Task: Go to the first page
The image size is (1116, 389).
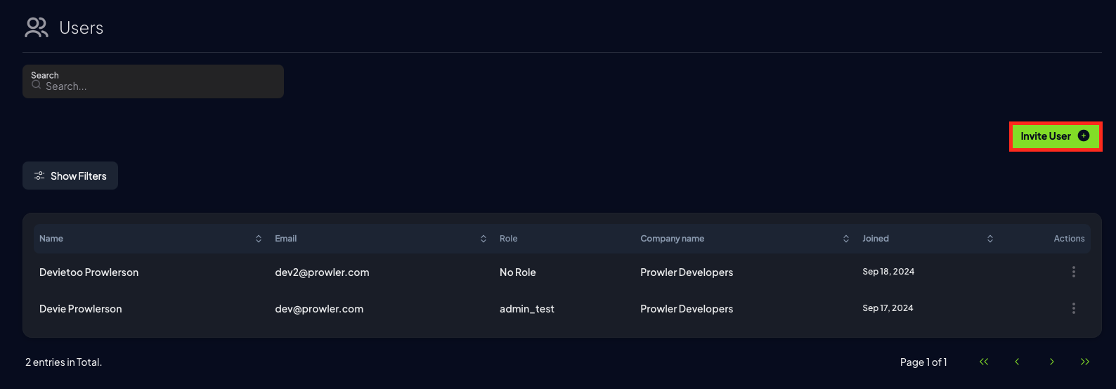Action: [x=984, y=362]
